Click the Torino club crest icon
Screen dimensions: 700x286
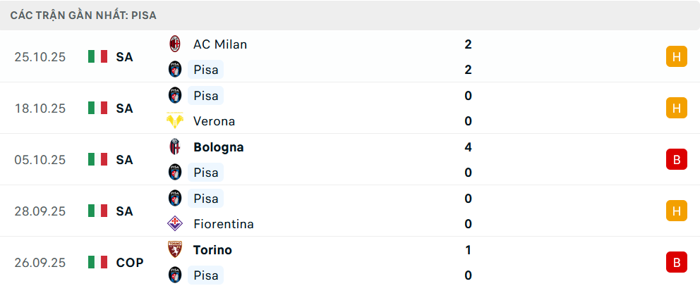point(174,250)
